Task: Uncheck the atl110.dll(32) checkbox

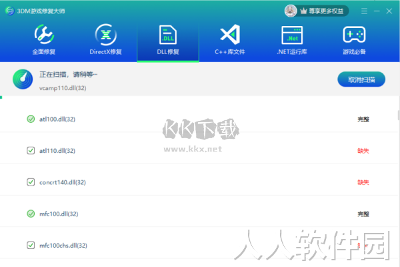Action: 31,150
